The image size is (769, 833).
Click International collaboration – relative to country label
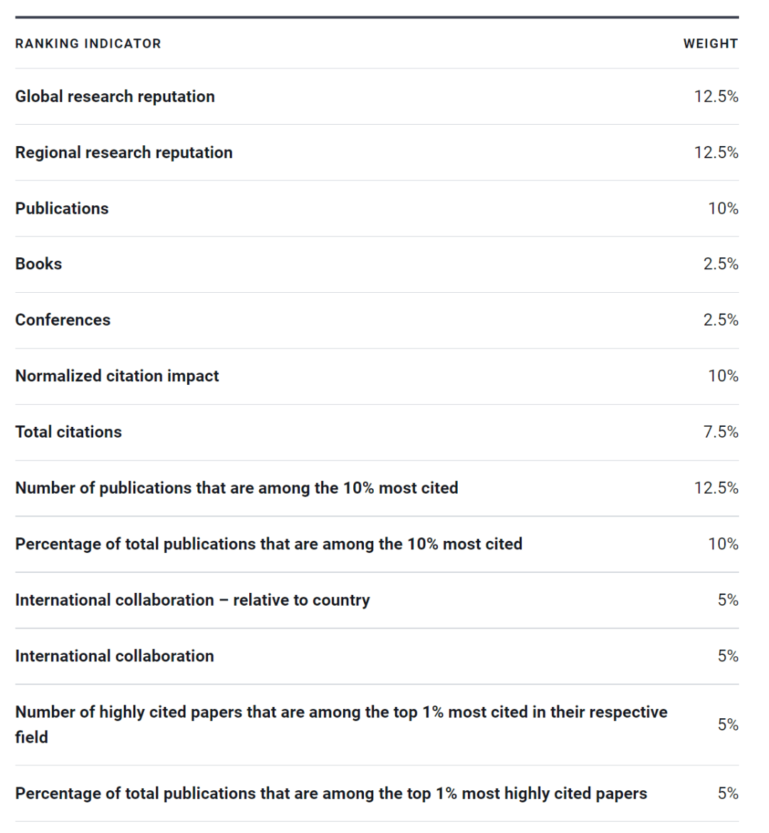(192, 600)
